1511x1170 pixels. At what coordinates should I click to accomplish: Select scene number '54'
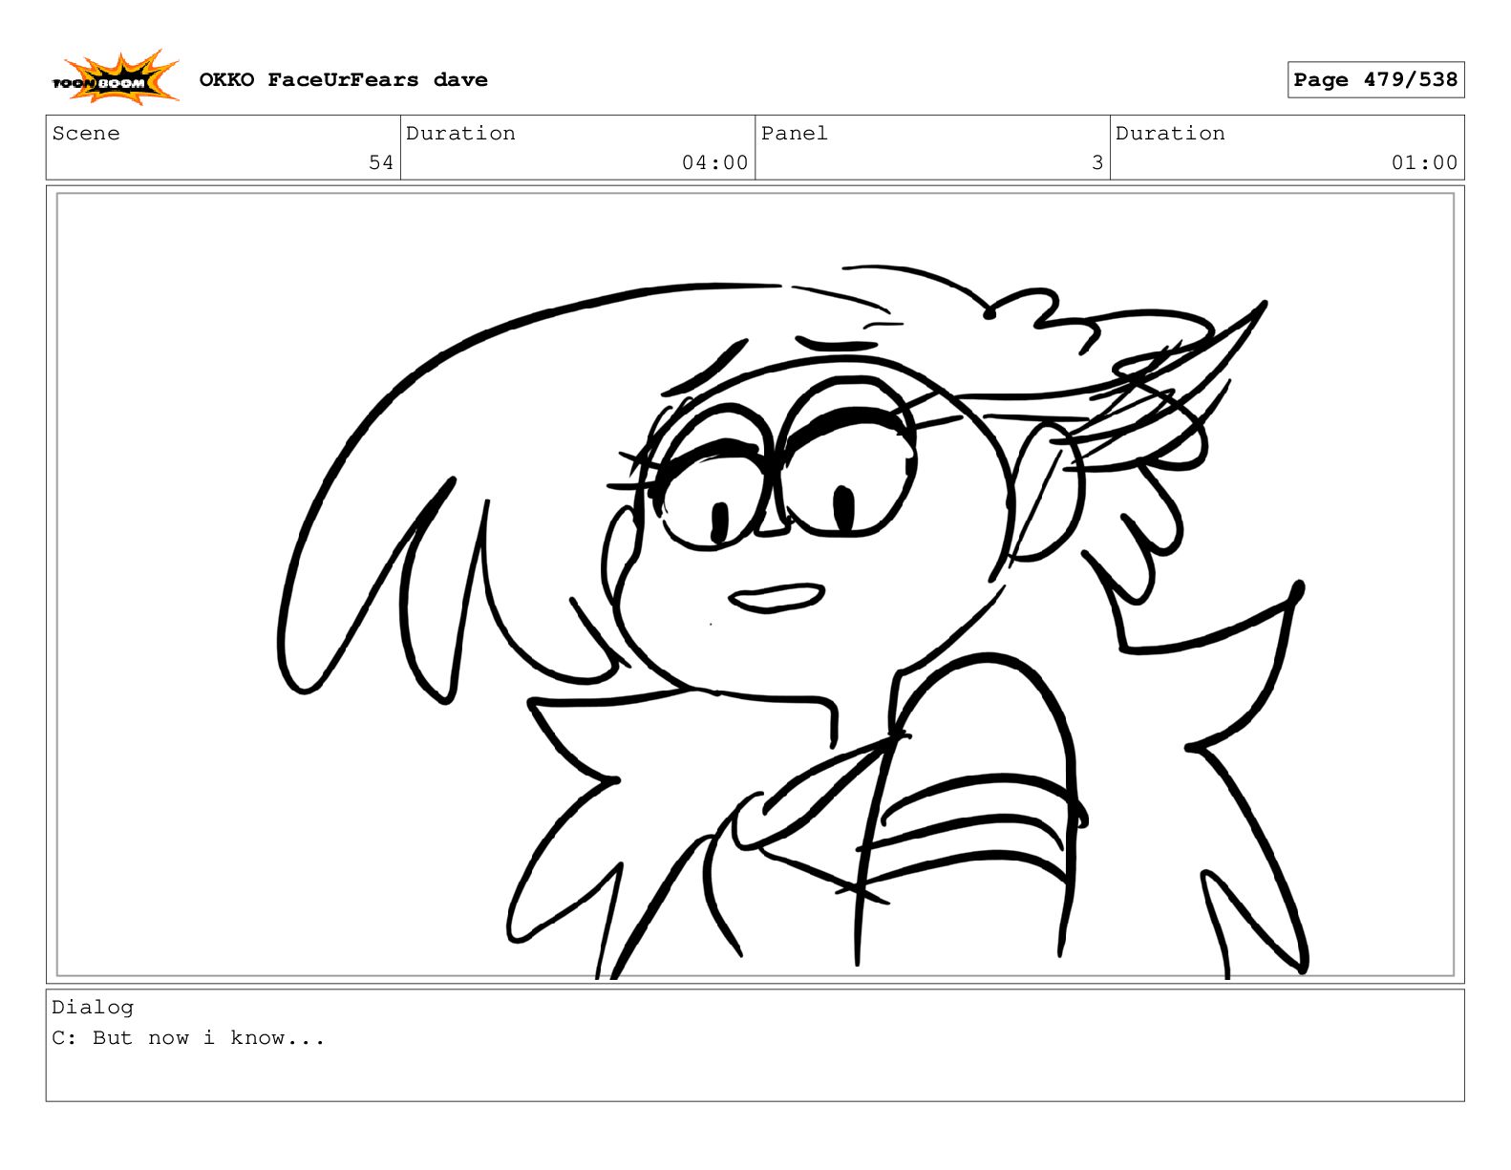381,162
